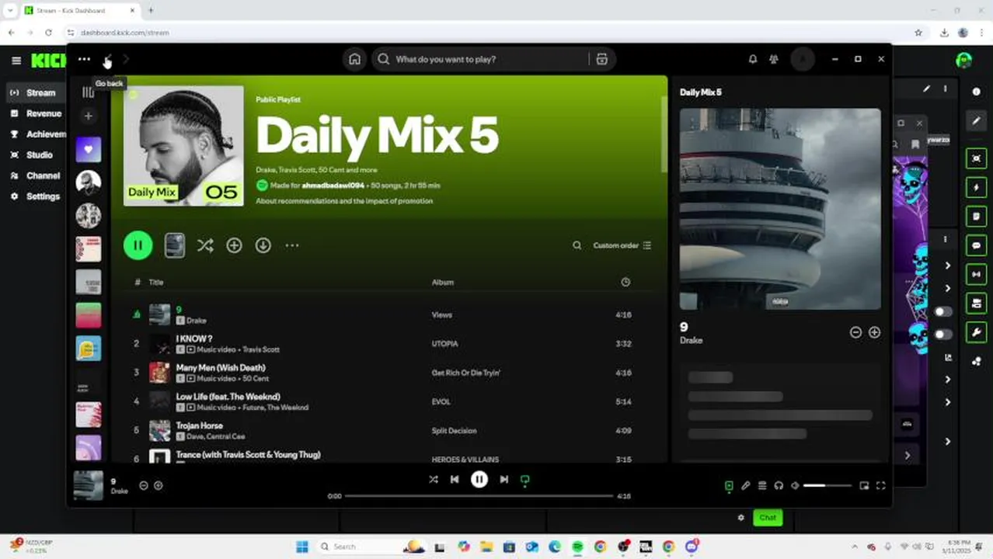Adjust the Spotify volume slider

[827, 485]
